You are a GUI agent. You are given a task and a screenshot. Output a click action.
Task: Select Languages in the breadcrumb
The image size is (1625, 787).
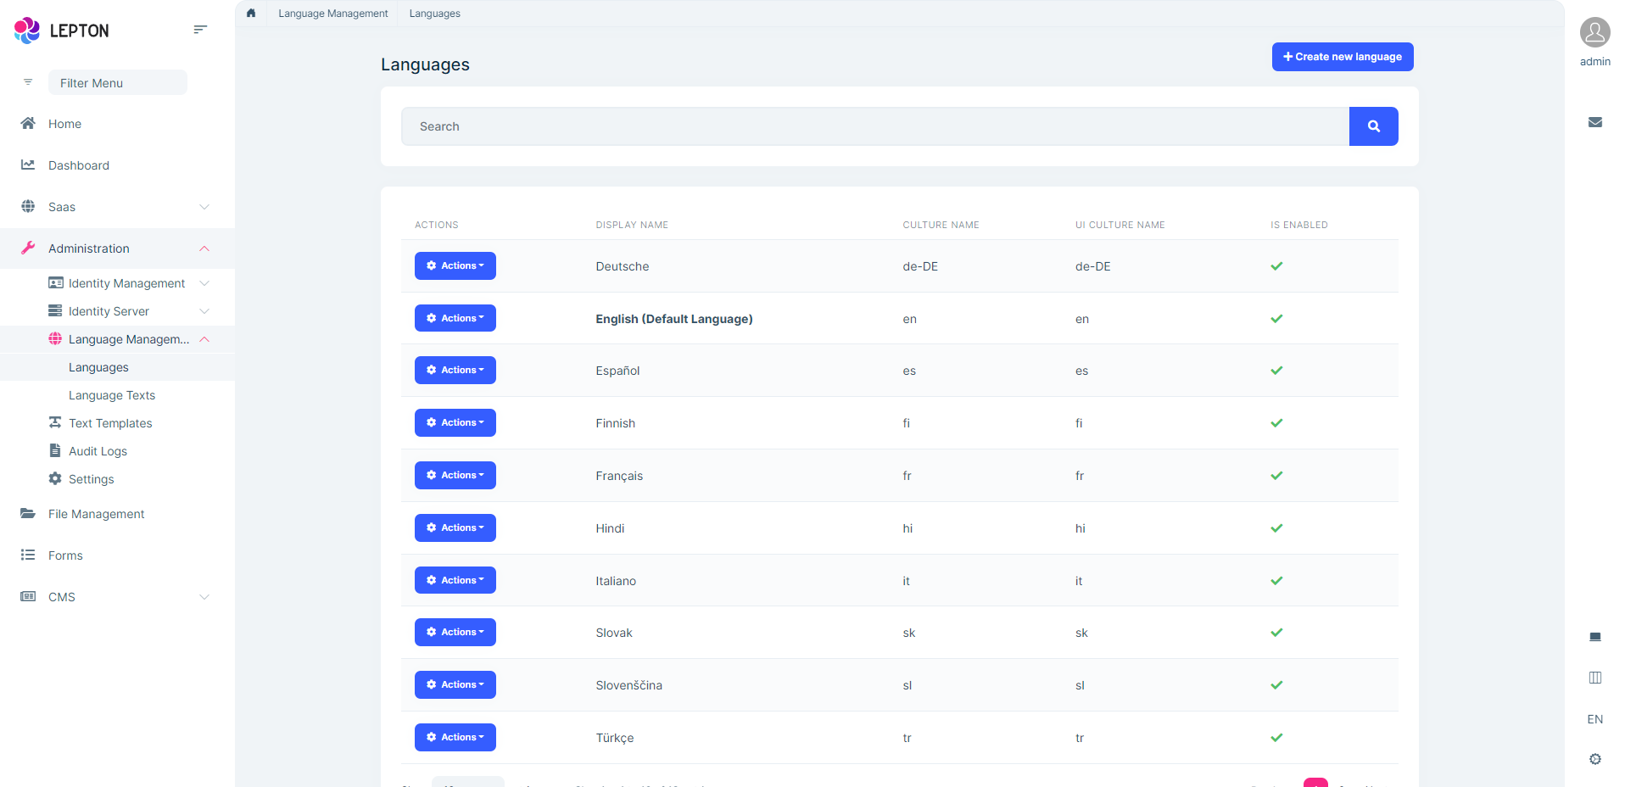434,13
